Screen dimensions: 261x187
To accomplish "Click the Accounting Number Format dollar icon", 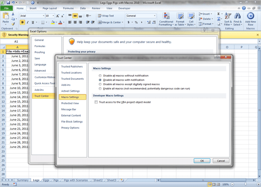I will 128,22.
